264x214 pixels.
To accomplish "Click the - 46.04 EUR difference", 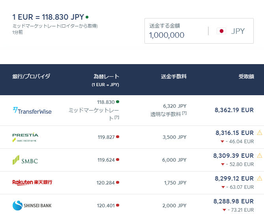I will pos(240,142).
